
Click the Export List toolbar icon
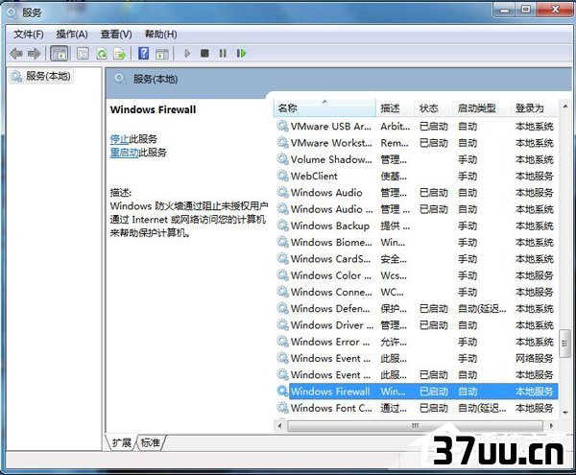pos(119,54)
